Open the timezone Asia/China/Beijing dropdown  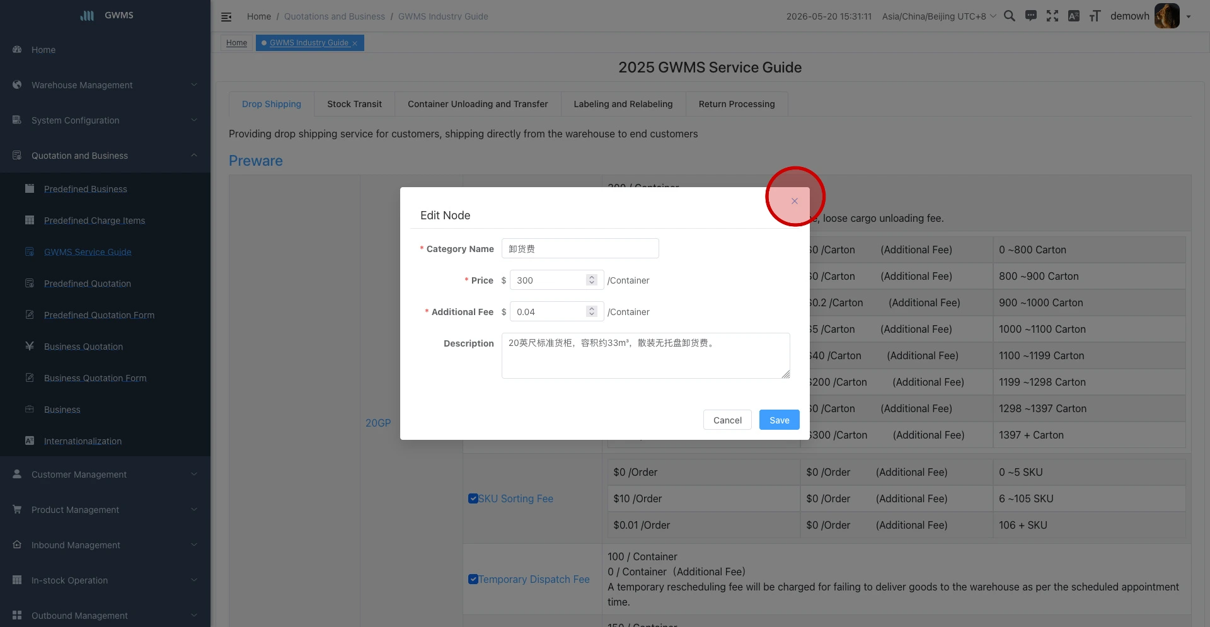click(939, 16)
